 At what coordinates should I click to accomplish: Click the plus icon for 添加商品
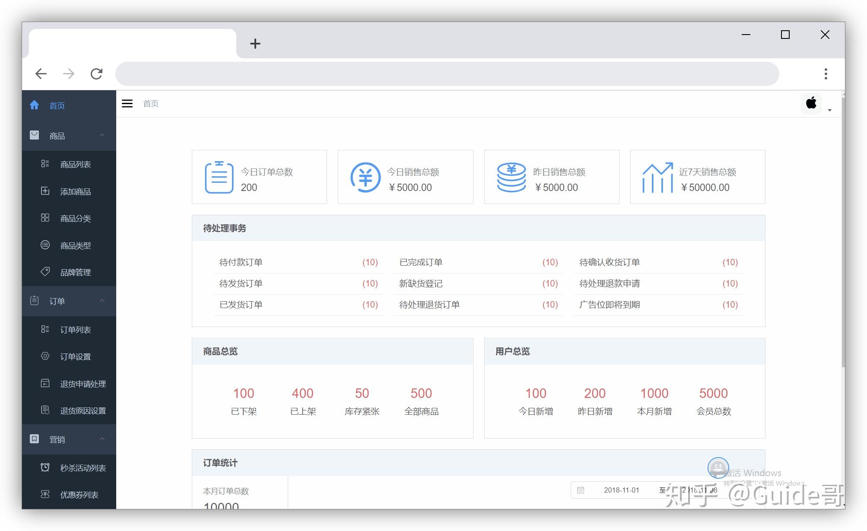coord(45,191)
